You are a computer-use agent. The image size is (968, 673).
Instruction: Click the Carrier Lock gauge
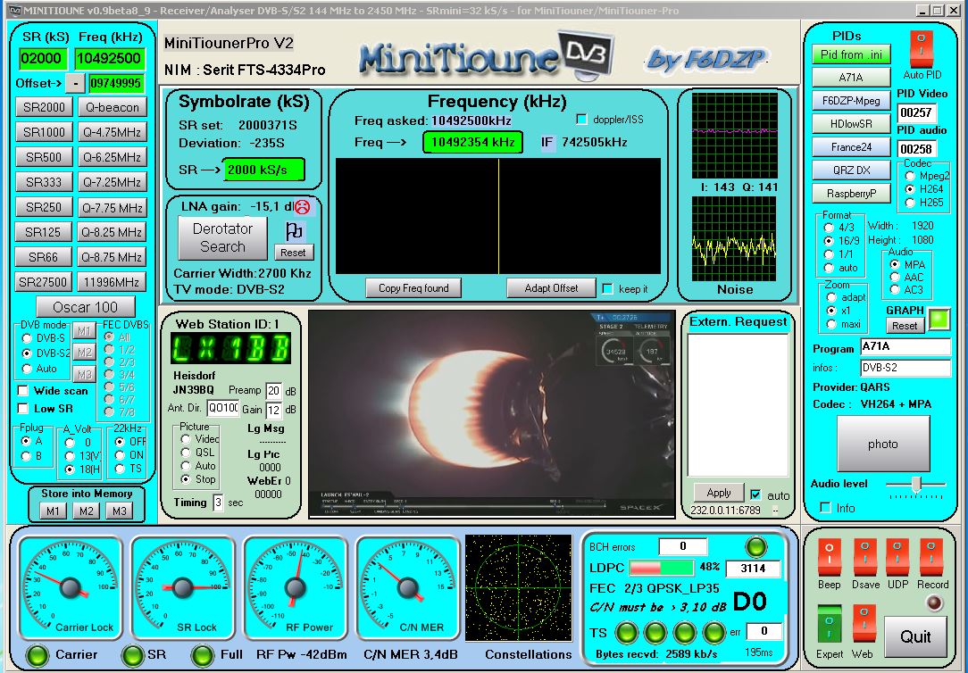(70, 588)
